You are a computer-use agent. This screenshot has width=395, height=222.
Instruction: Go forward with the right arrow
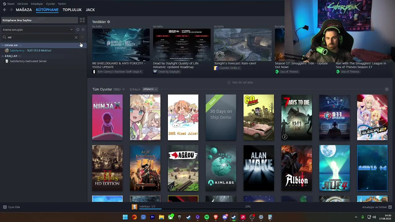(11, 10)
